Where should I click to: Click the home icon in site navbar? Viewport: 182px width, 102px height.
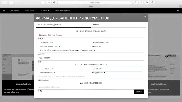tap(4, 11)
